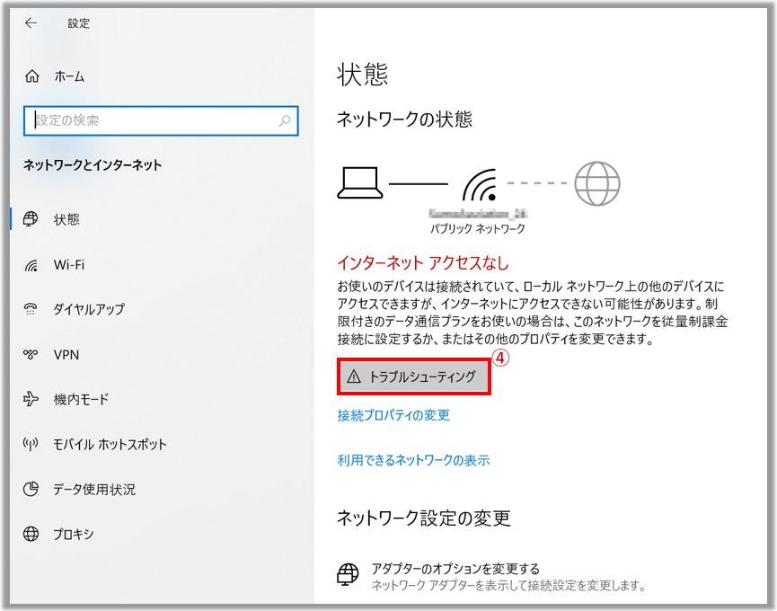Open モバイル ホットスポット settings
777x611 pixels.
(x=110, y=444)
